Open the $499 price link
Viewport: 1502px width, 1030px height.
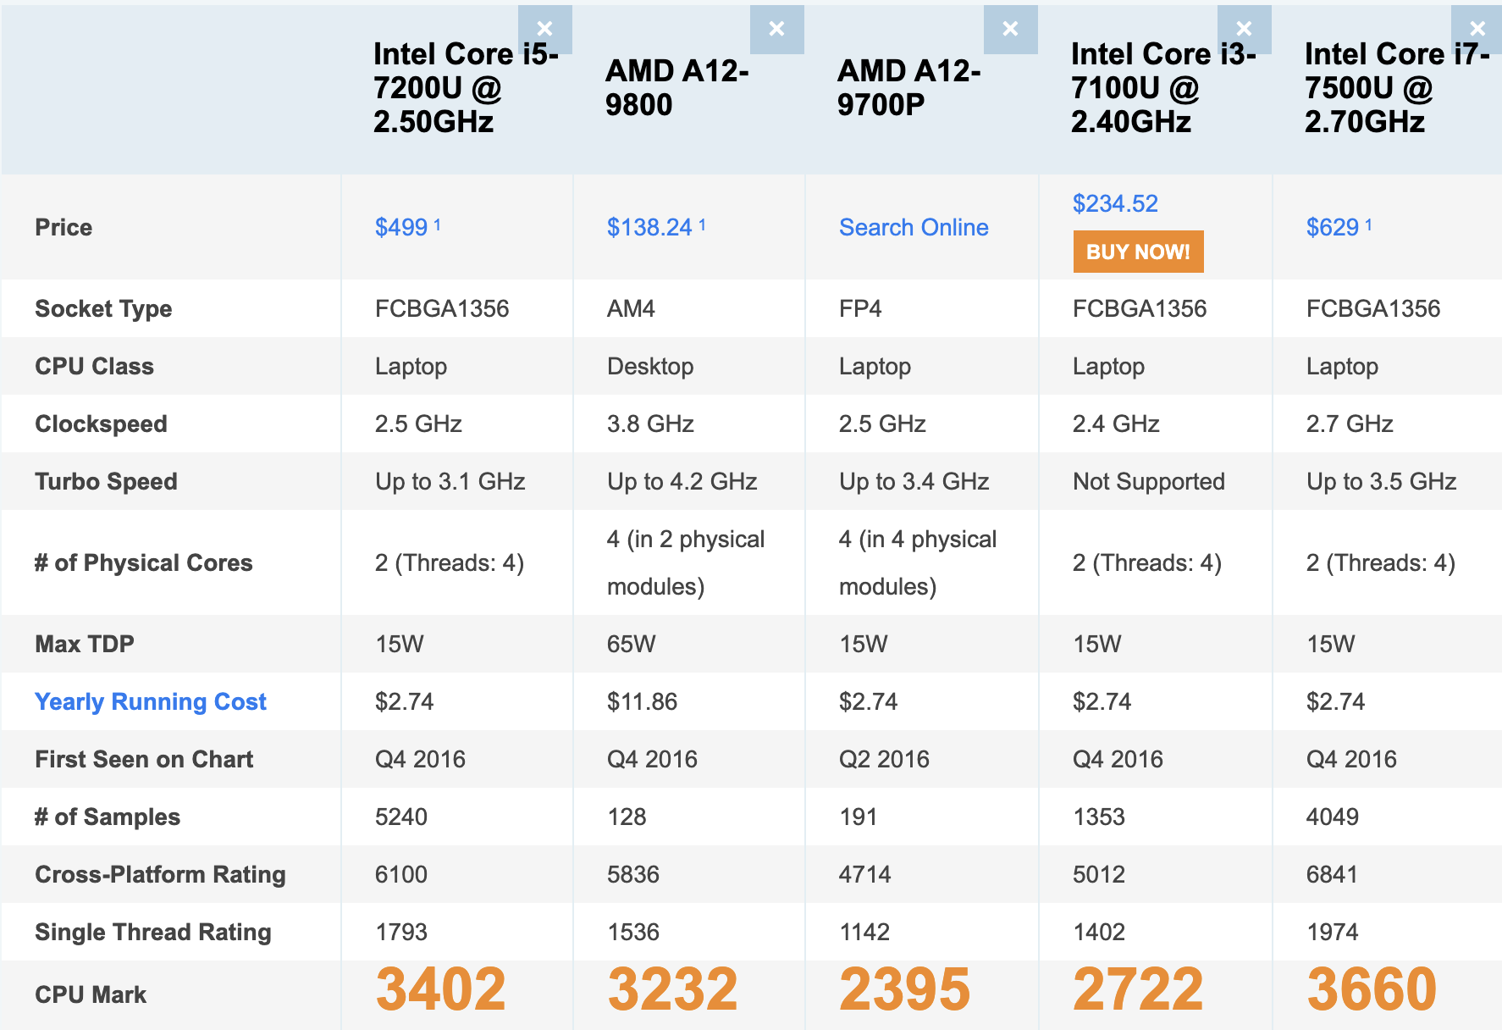point(401,227)
